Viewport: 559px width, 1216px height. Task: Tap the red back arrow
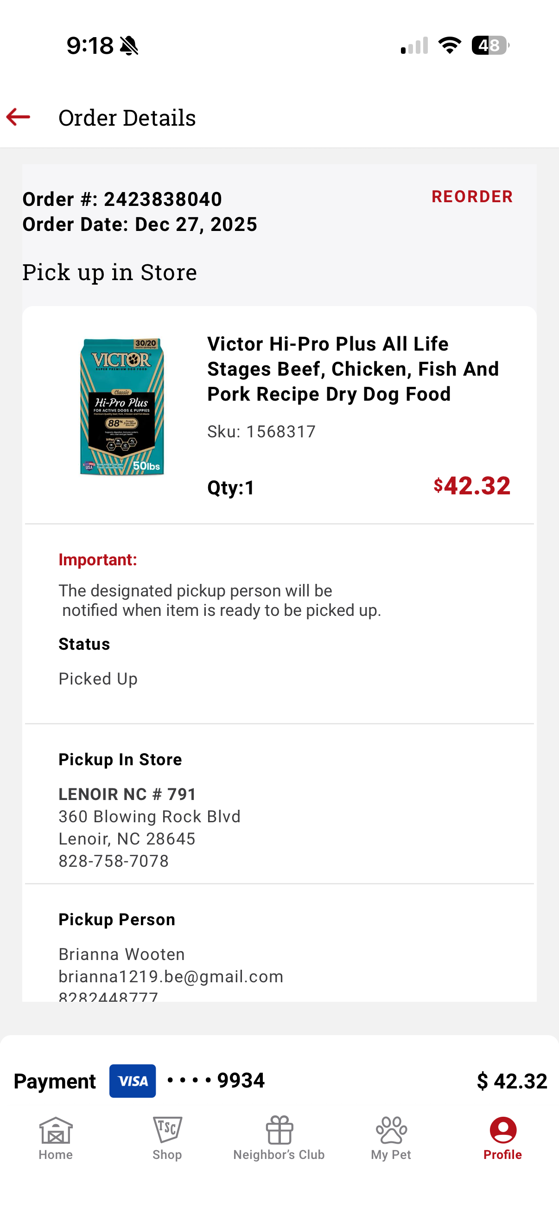[x=19, y=117]
